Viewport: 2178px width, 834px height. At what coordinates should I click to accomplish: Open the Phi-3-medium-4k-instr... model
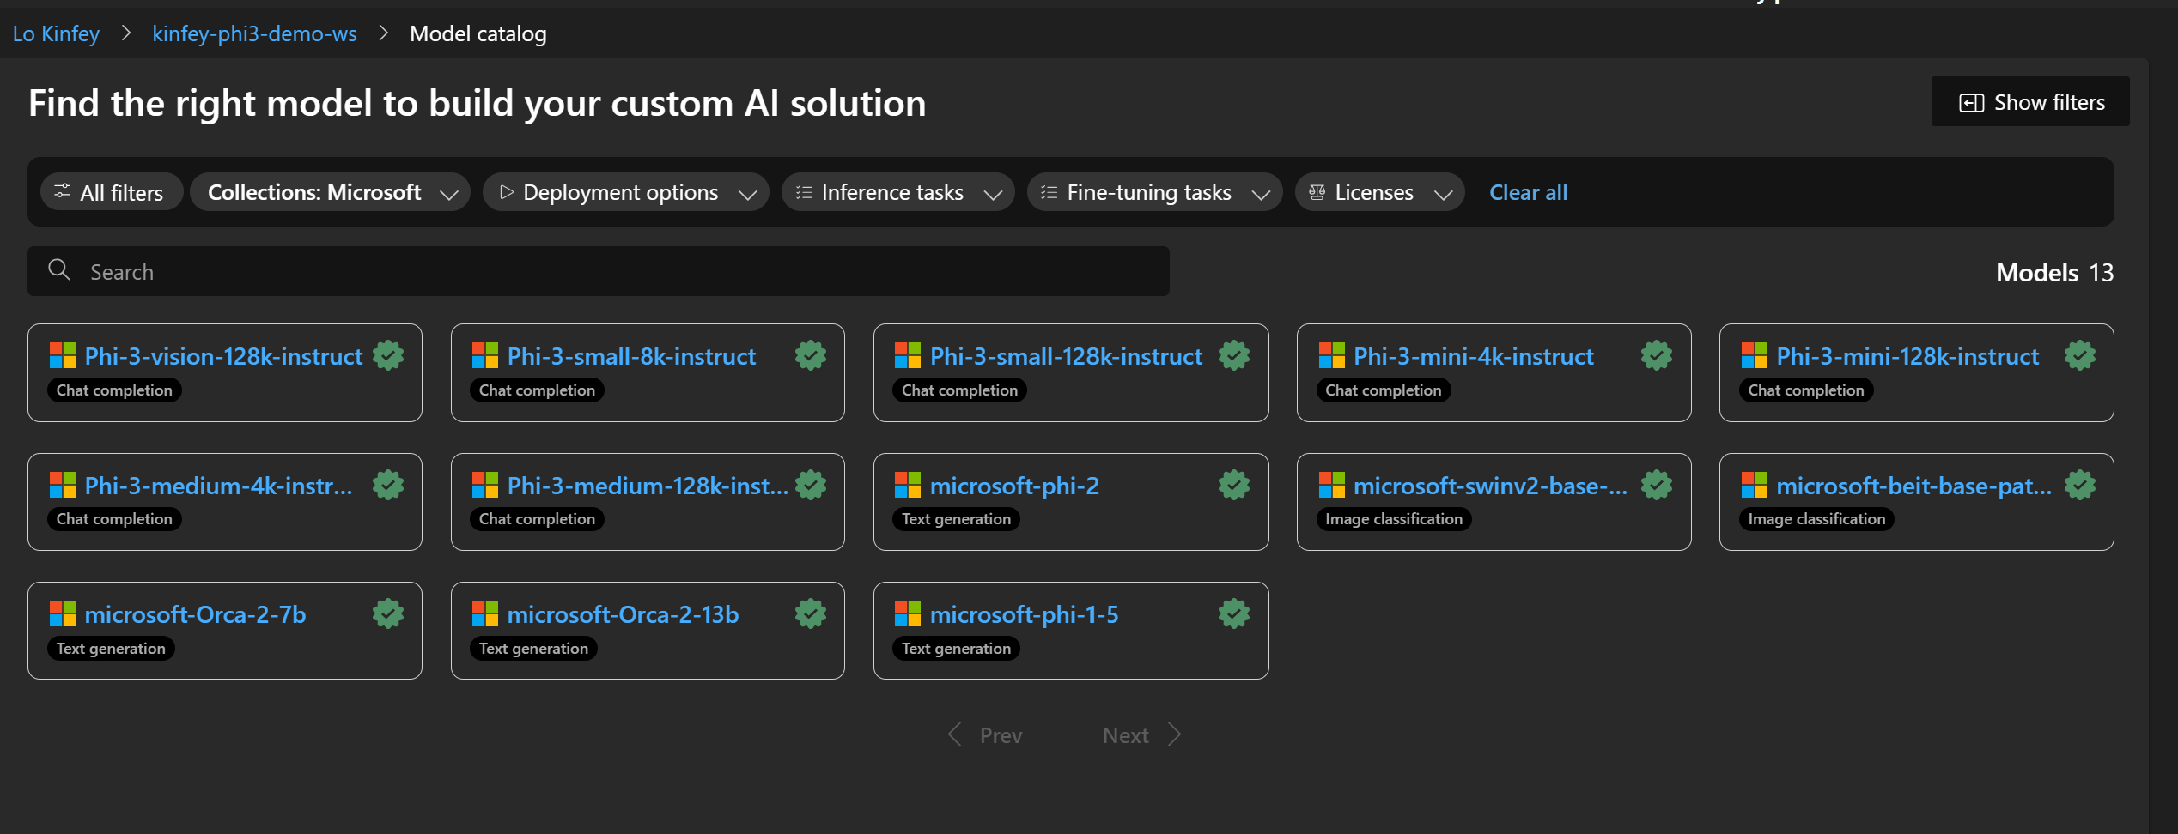(219, 486)
